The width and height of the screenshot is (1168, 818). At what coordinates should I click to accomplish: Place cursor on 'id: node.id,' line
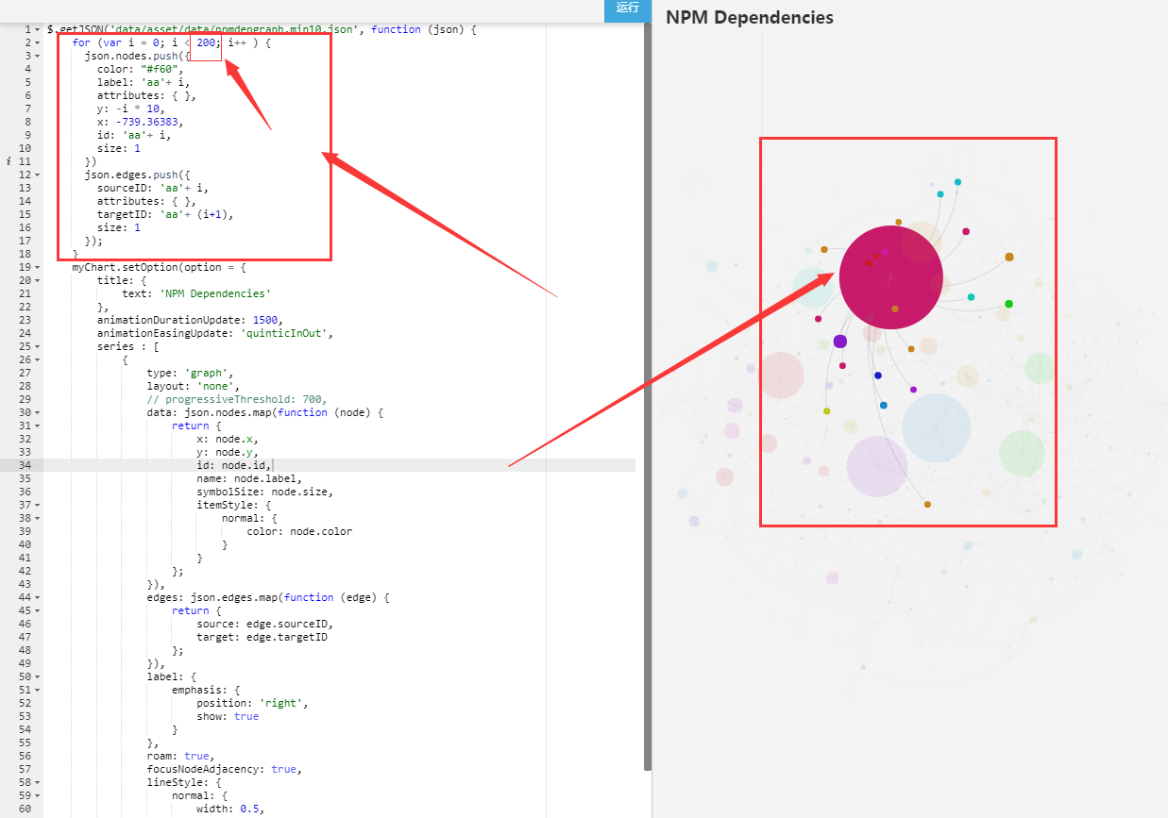click(234, 465)
